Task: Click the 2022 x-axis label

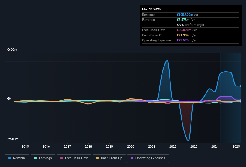Action: click(x=173, y=146)
